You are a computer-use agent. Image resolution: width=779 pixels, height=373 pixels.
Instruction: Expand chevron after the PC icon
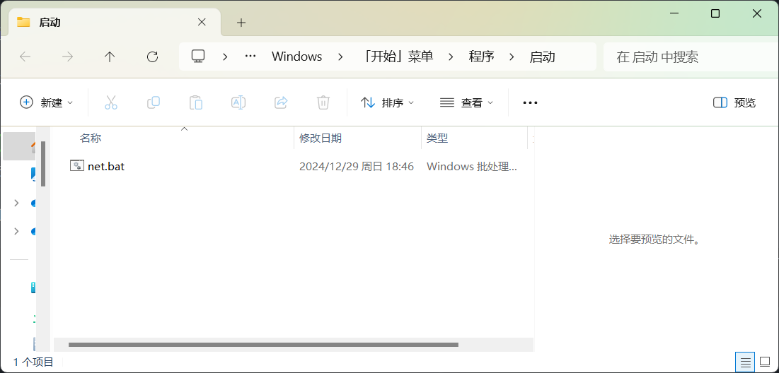tap(225, 57)
